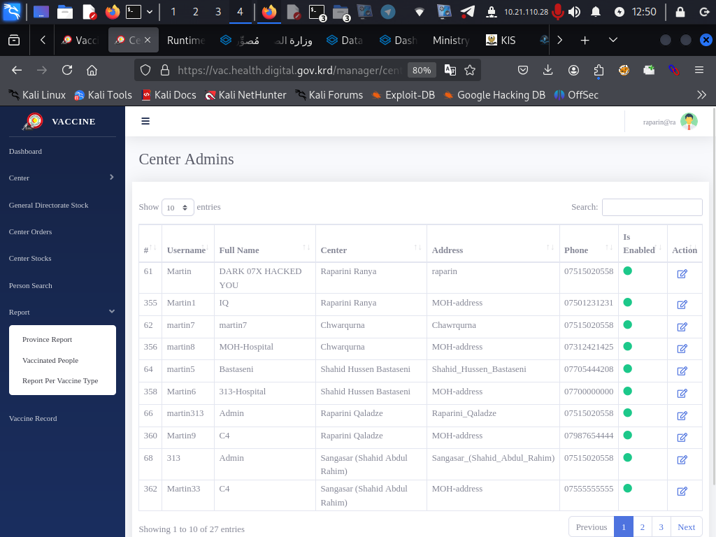Click the raparin user avatar icon
This screenshot has height=537, width=716.
click(689, 122)
